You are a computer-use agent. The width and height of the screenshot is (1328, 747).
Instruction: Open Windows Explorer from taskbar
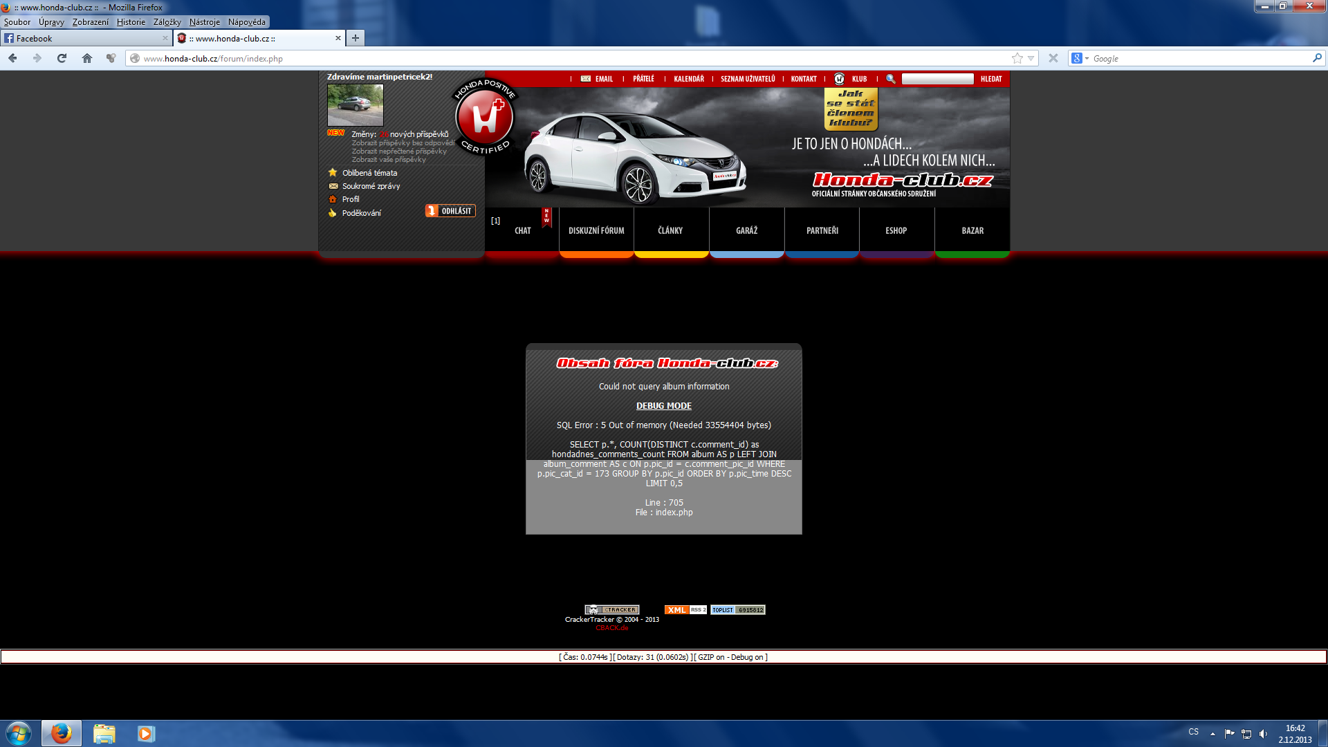(104, 733)
